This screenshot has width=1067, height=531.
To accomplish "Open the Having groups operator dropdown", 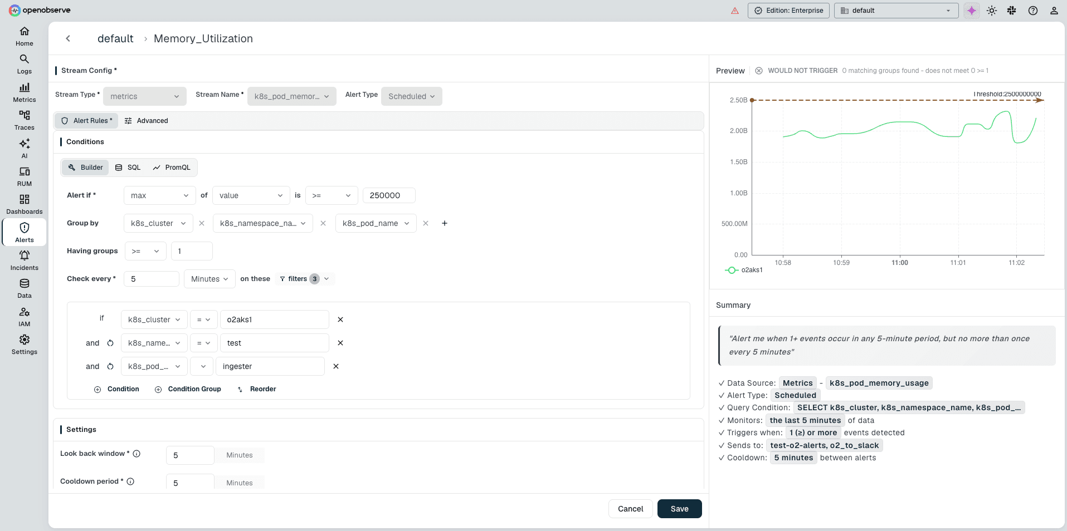I will 145,251.
